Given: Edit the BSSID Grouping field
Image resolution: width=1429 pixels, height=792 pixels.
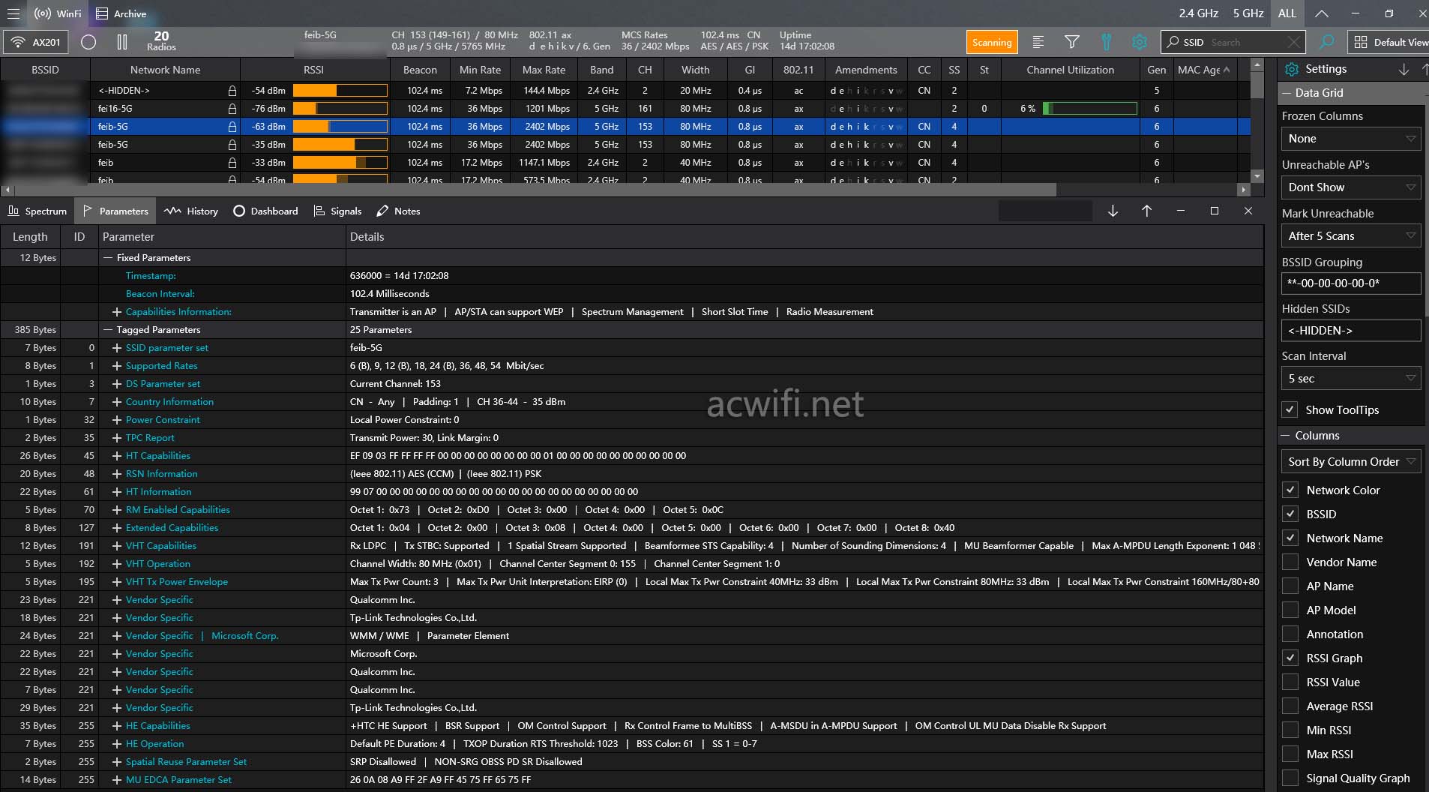Looking at the screenshot, I should coord(1351,283).
